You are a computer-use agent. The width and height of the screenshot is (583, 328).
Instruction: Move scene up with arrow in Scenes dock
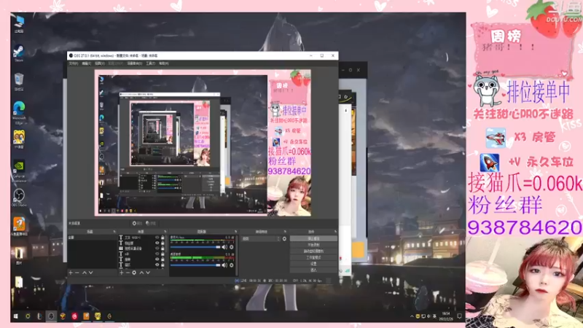click(x=85, y=273)
